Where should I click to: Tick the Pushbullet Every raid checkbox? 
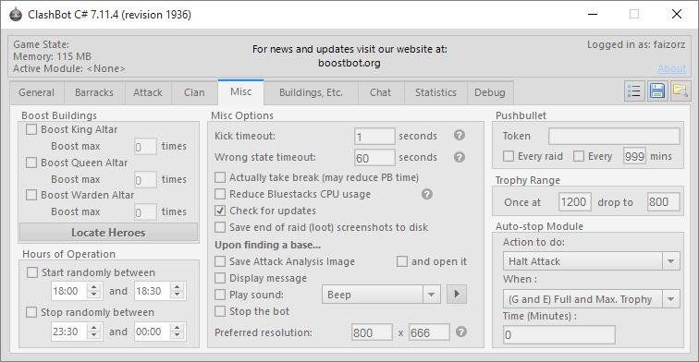coord(509,156)
